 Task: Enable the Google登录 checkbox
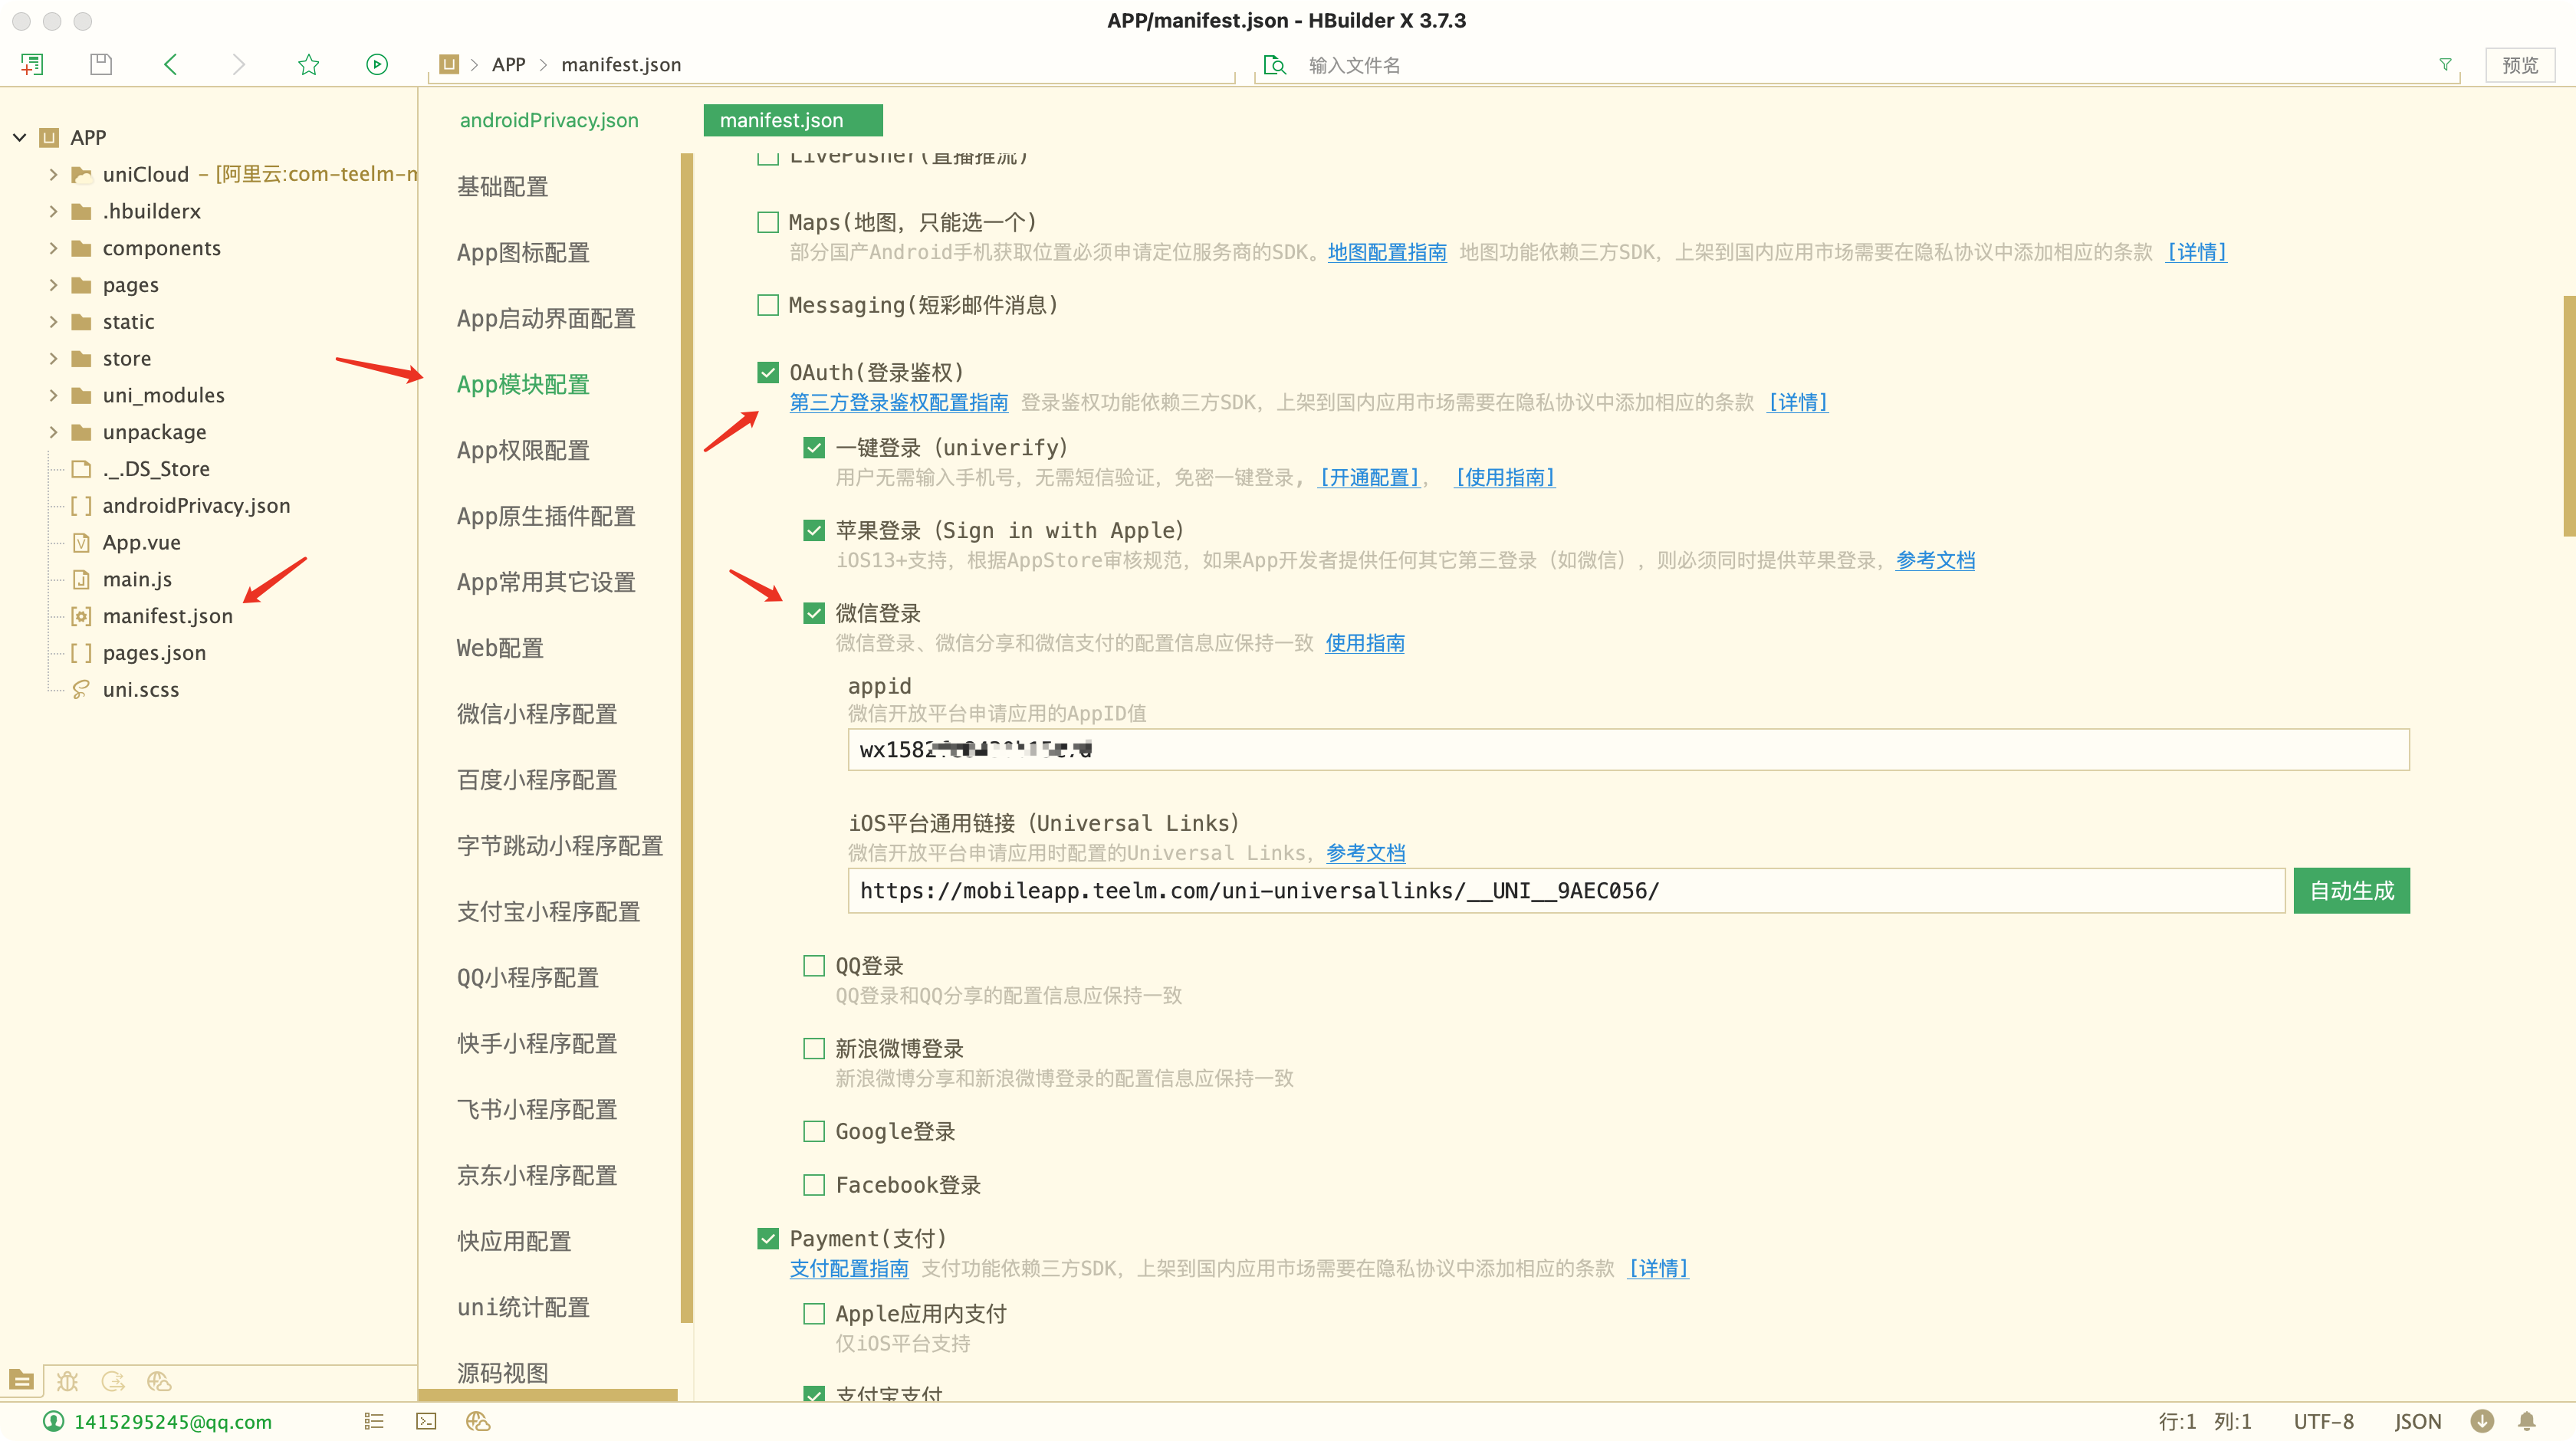(814, 1131)
